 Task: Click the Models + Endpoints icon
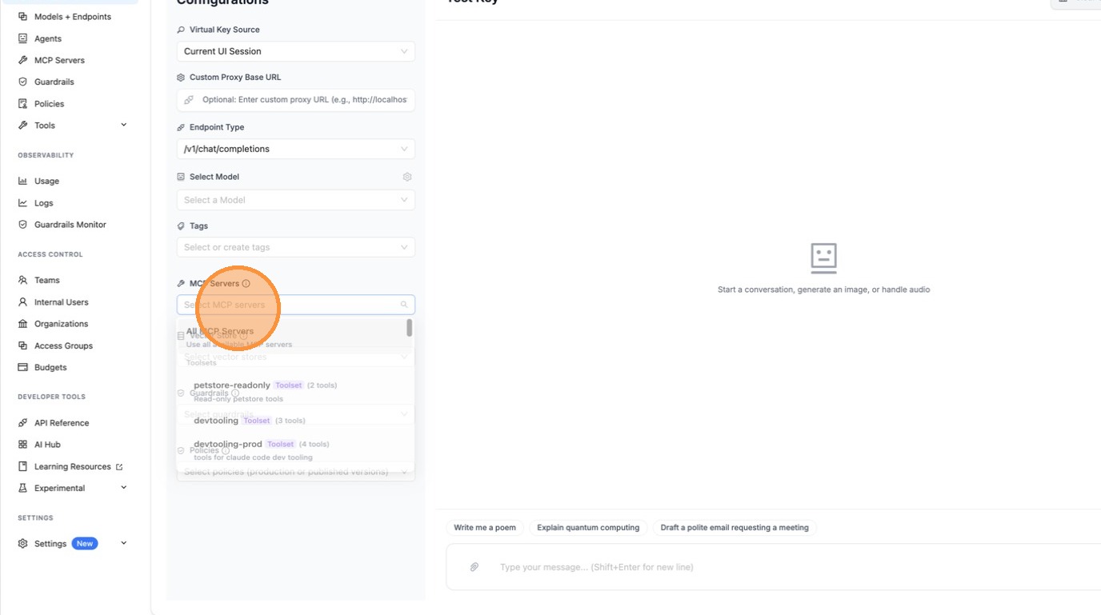[x=23, y=17]
